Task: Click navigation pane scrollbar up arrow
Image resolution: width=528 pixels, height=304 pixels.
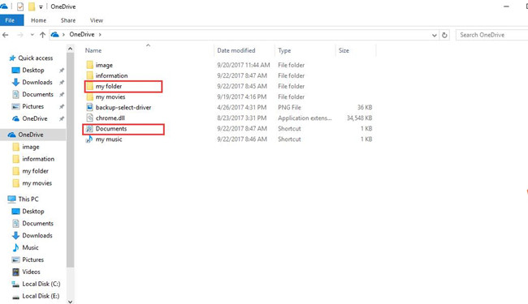Action: 70,49
